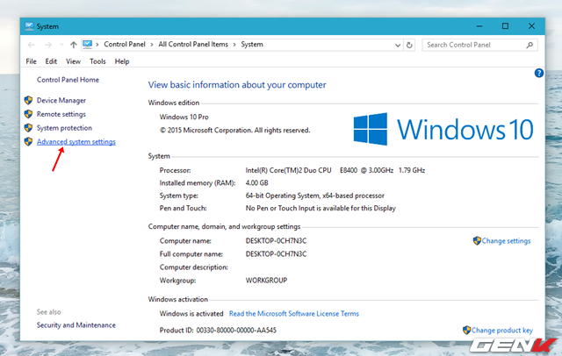Click the shield icon beside Device Manager
The height and width of the screenshot is (356, 562).
pyautogui.click(x=28, y=101)
